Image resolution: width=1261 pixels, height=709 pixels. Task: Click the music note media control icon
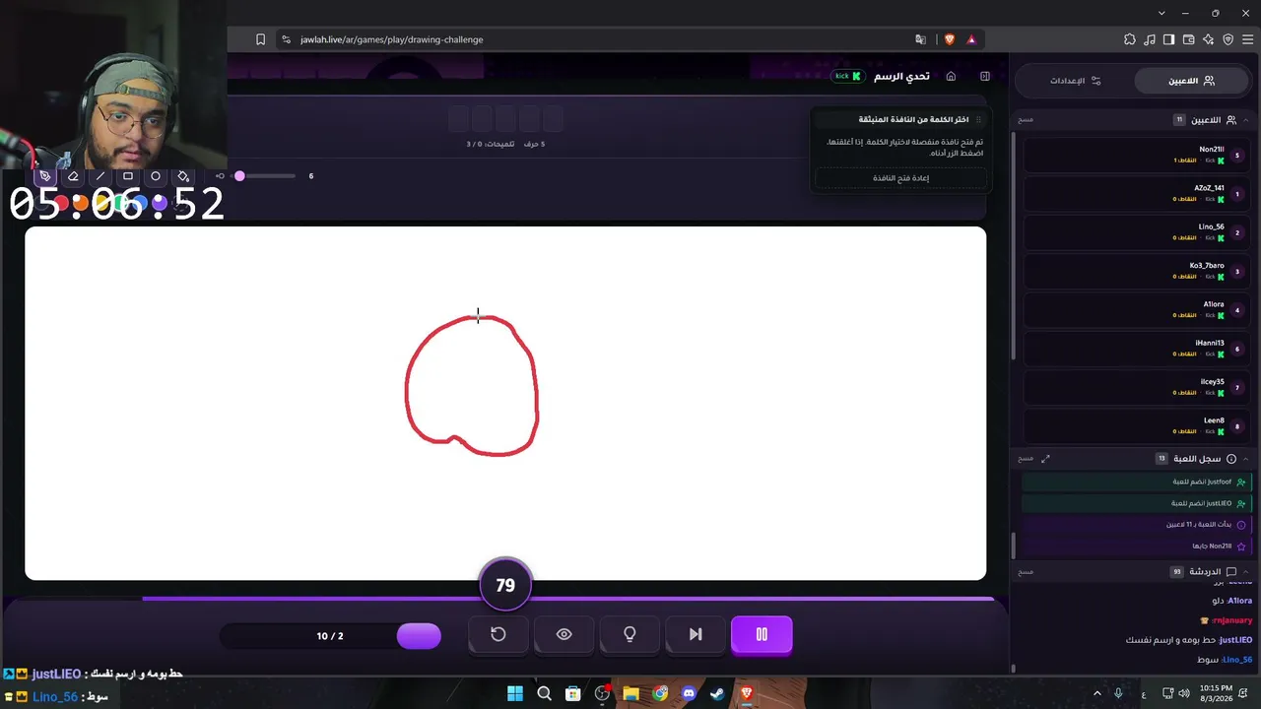point(1149,39)
